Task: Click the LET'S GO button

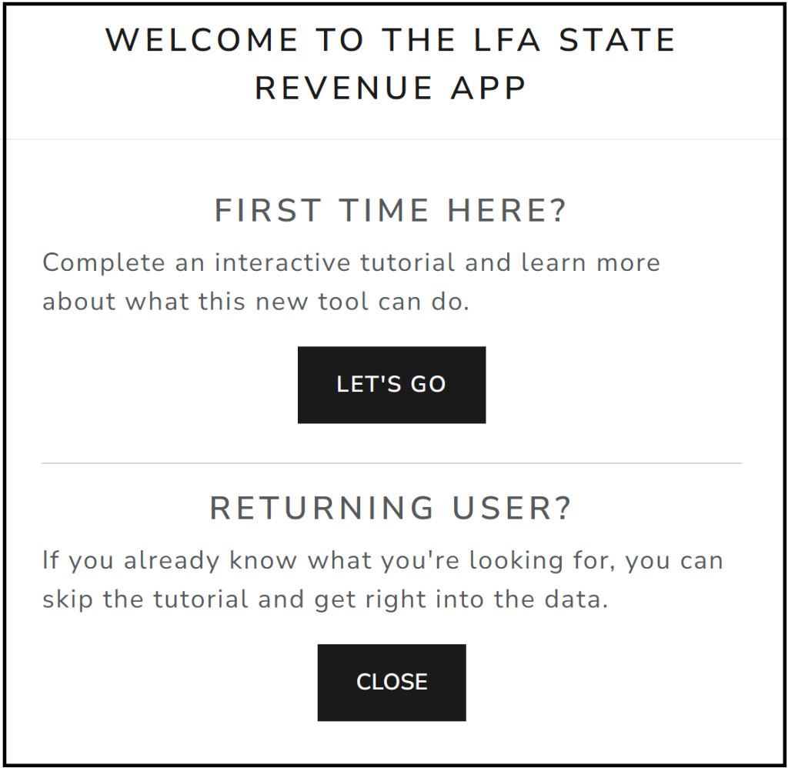Action: [x=391, y=385]
